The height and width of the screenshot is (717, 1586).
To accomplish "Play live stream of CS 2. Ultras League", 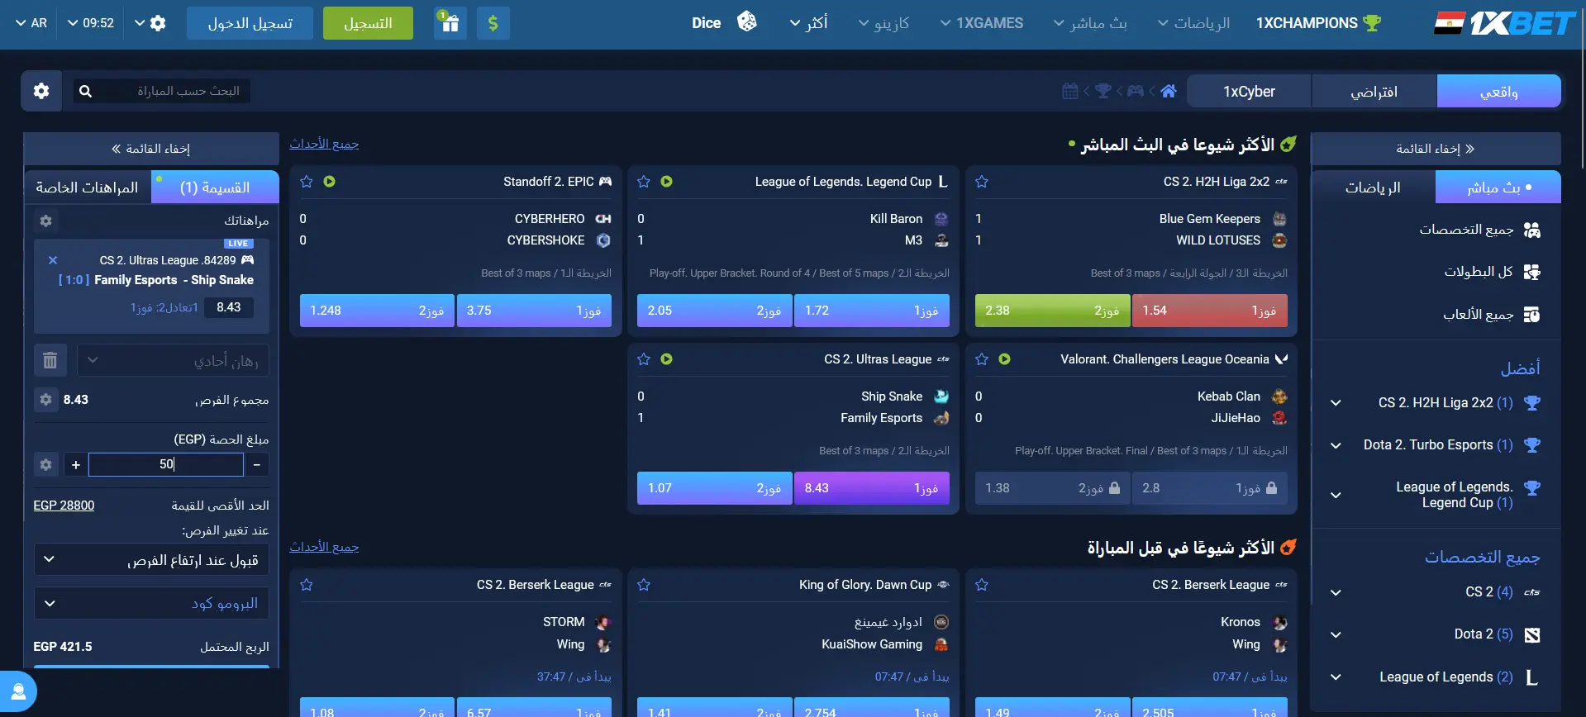I will [667, 359].
